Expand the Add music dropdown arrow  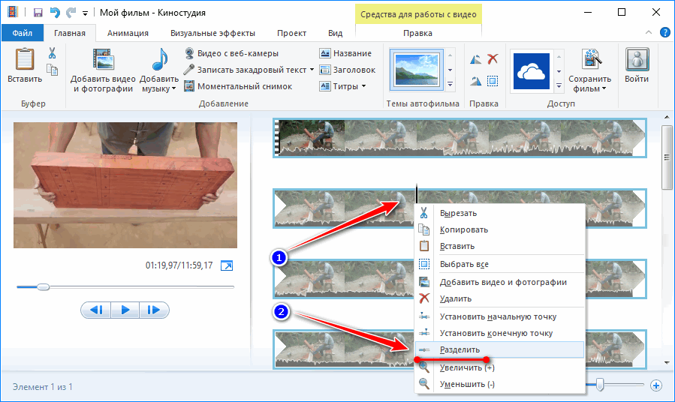click(174, 89)
